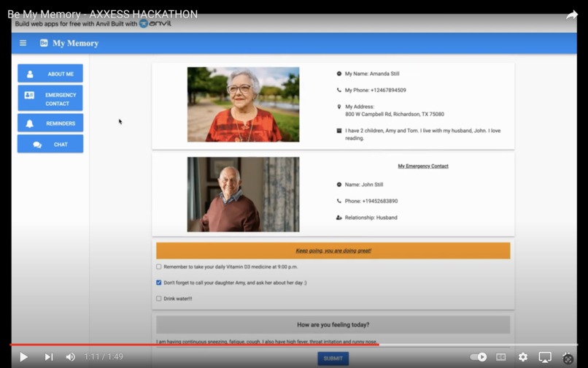The width and height of the screenshot is (588, 368).
Task: Click the My Emergency Contact heading
Action: (423, 166)
